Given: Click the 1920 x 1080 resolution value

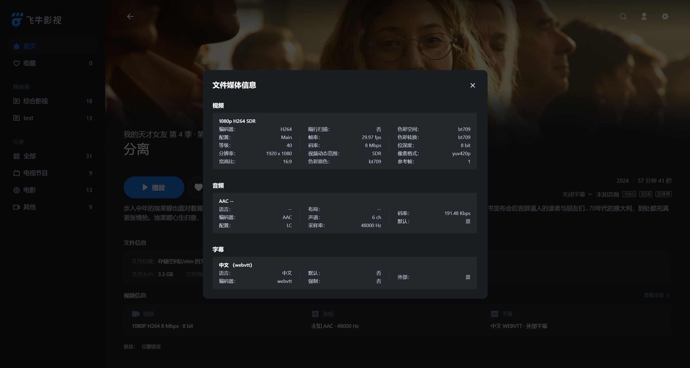Looking at the screenshot, I should (x=279, y=154).
